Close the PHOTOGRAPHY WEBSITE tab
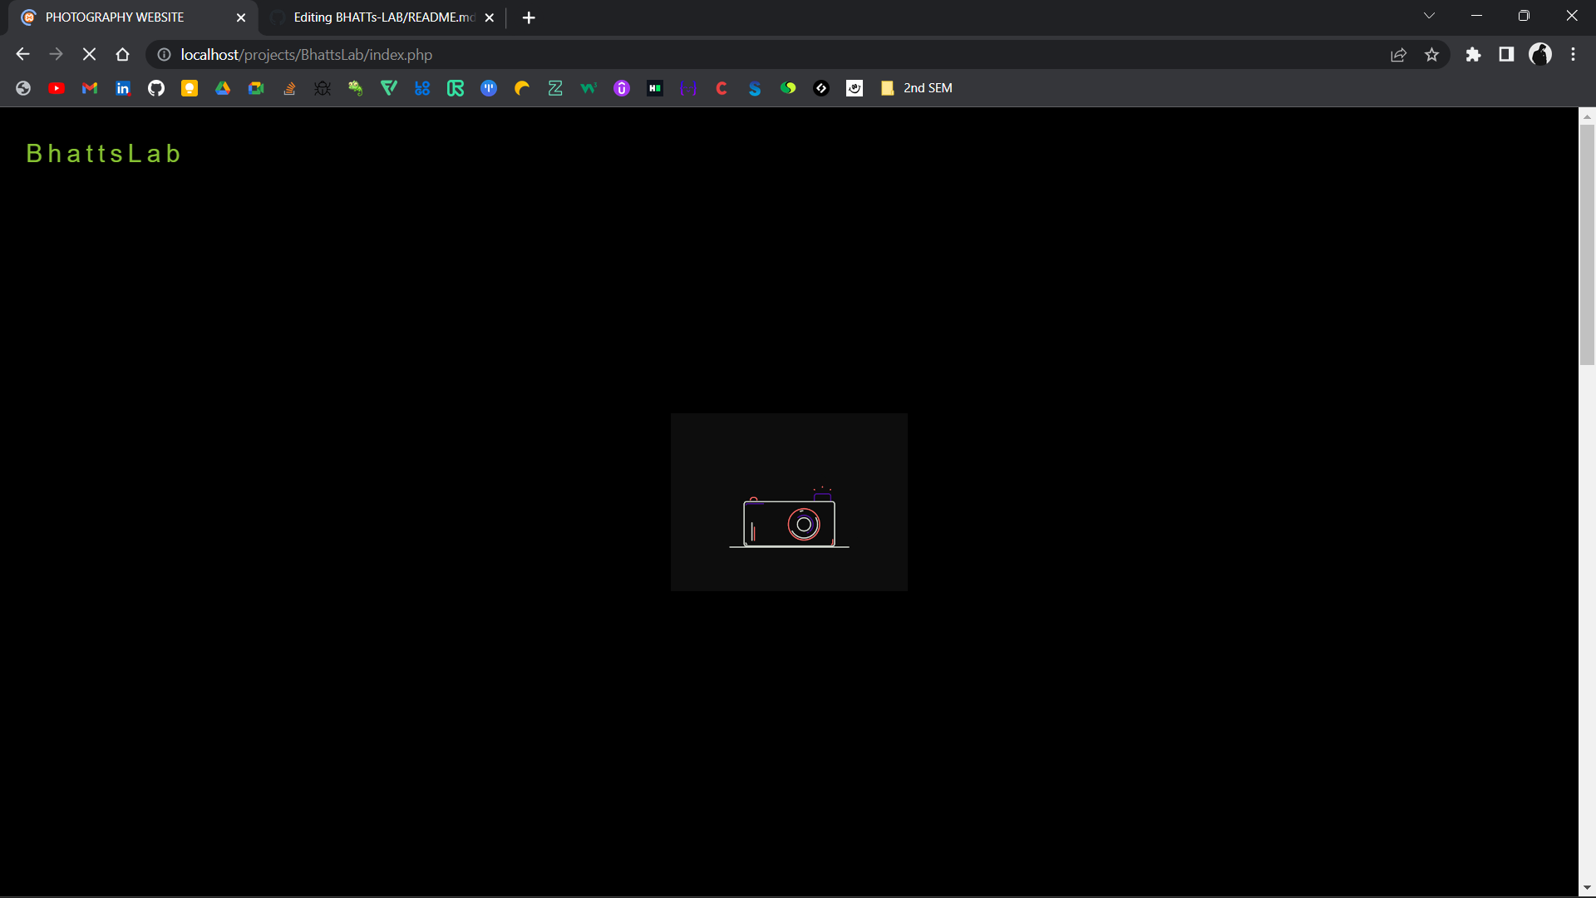Image resolution: width=1596 pixels, height=898 pixels. pos(241,17)
